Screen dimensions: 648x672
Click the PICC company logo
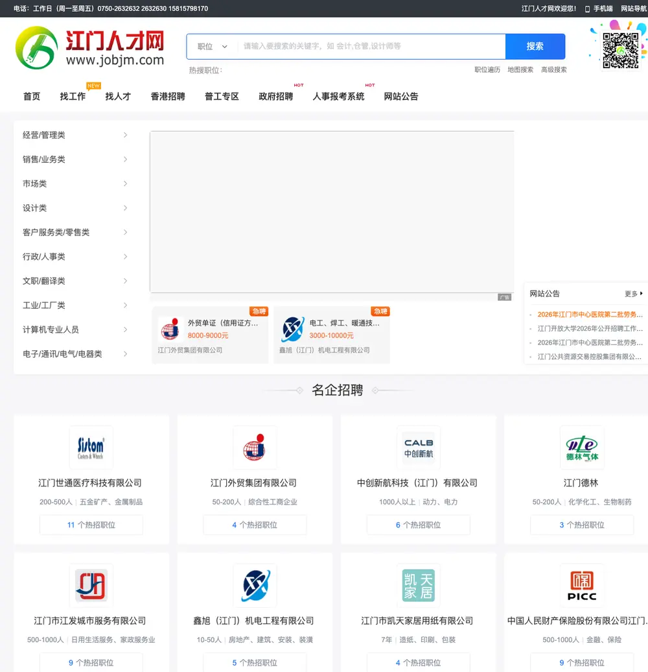582,586
